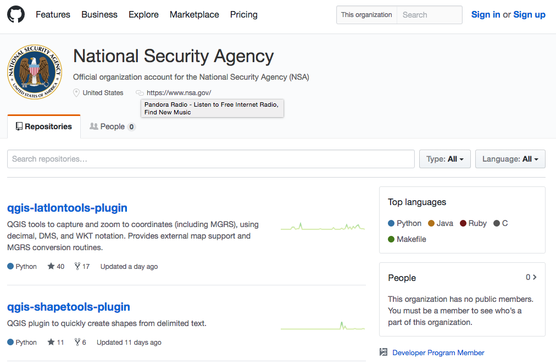Viewport: 556px width, 364px height.
Task: Open the NSA organization seal avatar
Action: pyautogui.click(x=35, y=72)
